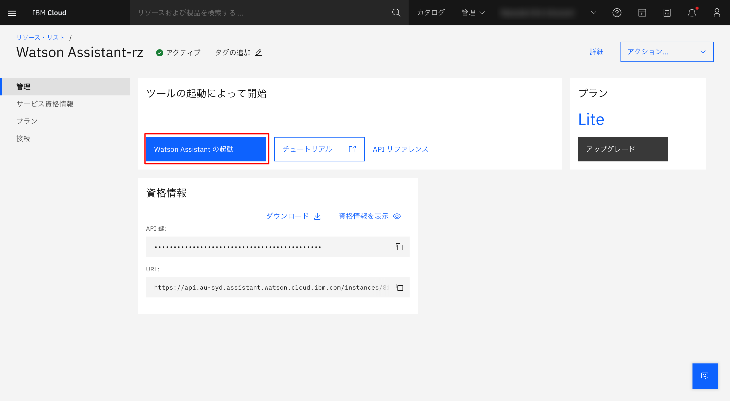The height and width of the screenshot is (401, 730).
Task: Click the resource search input field
Action: click(261, 13)
